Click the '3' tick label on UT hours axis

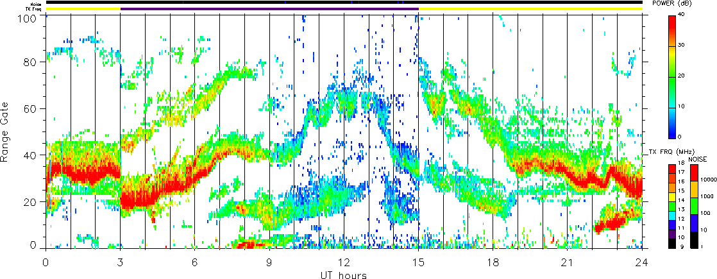pyautogui.click(x=121, y=262)
